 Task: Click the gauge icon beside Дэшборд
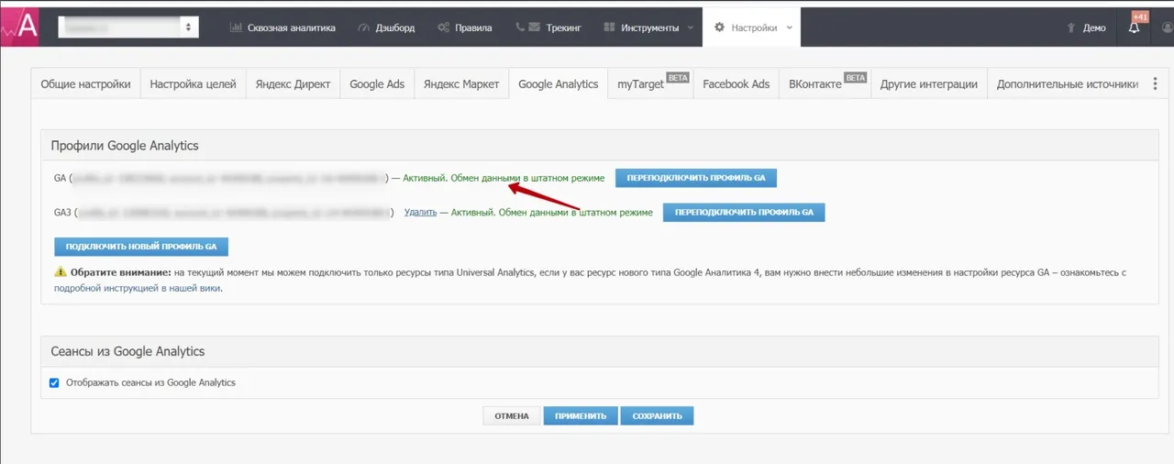point(364,28)
